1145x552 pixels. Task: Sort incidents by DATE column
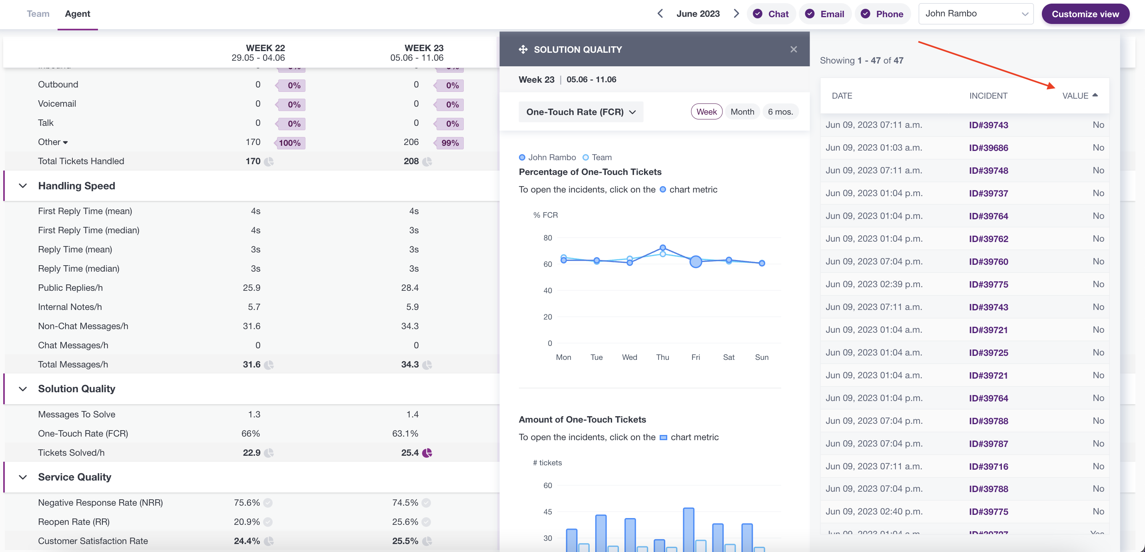tap(842, 96)
